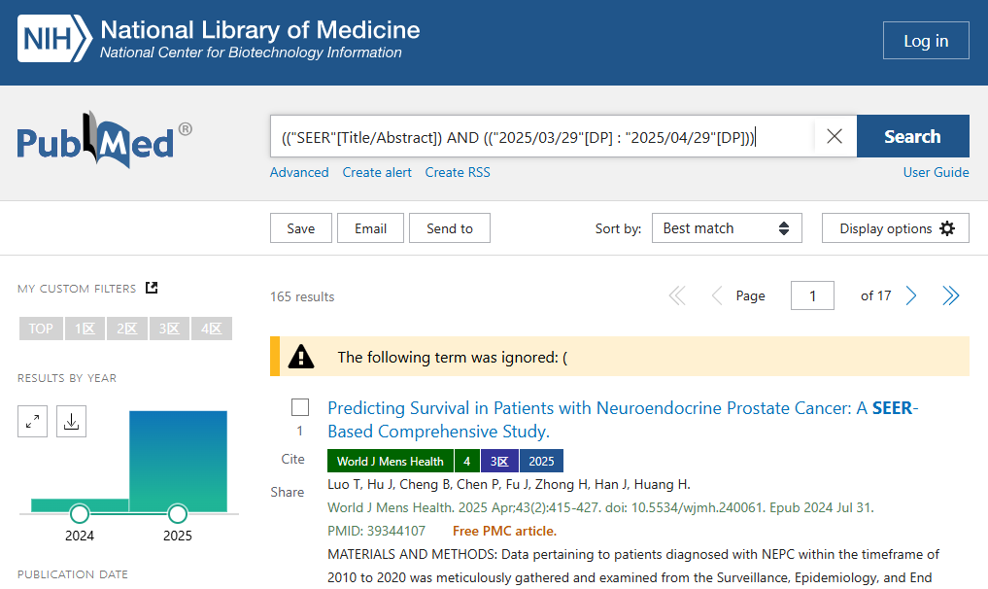
Task: Click the page number input field
Action: pos(812,295)
